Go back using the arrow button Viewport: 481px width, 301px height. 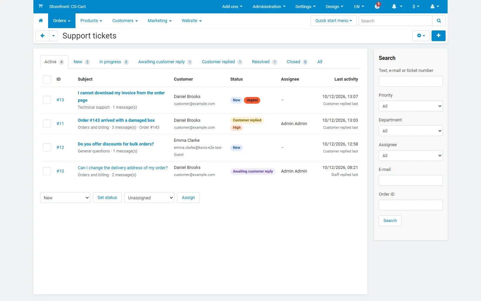(x=42, y=36)
